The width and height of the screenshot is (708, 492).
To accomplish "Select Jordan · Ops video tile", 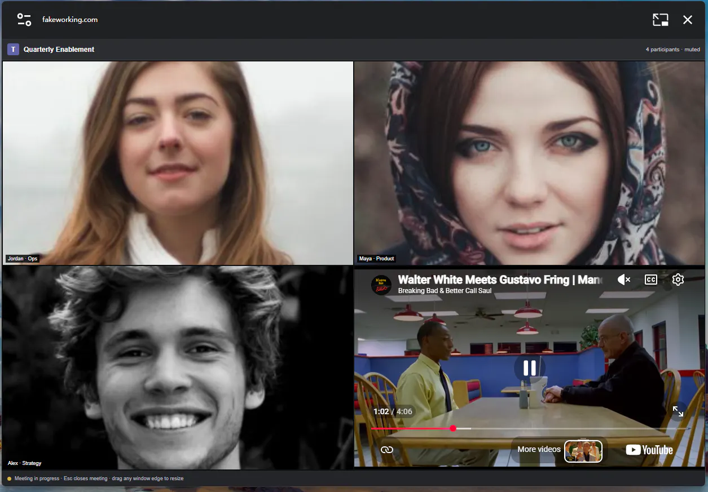I will click(x=178, y=163).
